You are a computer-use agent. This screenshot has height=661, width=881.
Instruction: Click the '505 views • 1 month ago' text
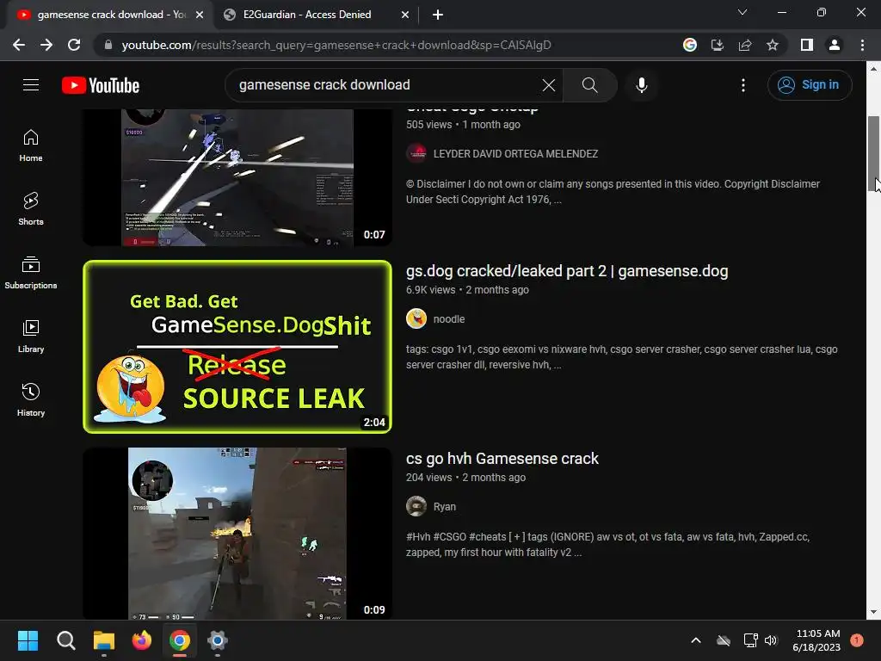463,125
